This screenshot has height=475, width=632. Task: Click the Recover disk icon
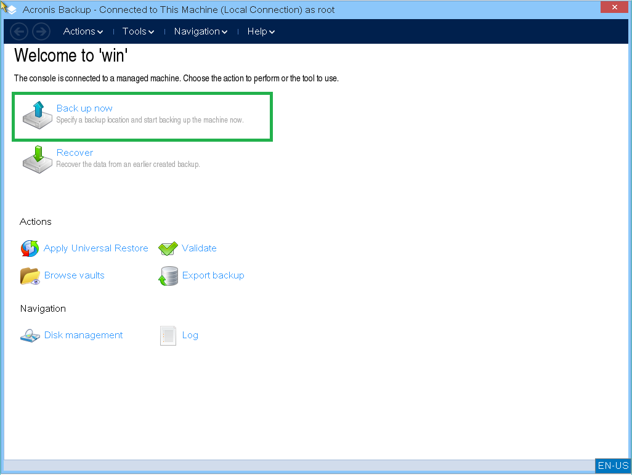[x=38, y=160]
